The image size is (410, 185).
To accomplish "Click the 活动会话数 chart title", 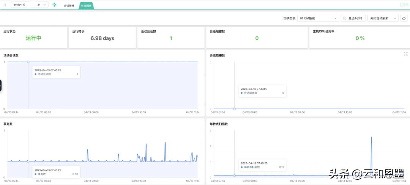I will (11, 55).
